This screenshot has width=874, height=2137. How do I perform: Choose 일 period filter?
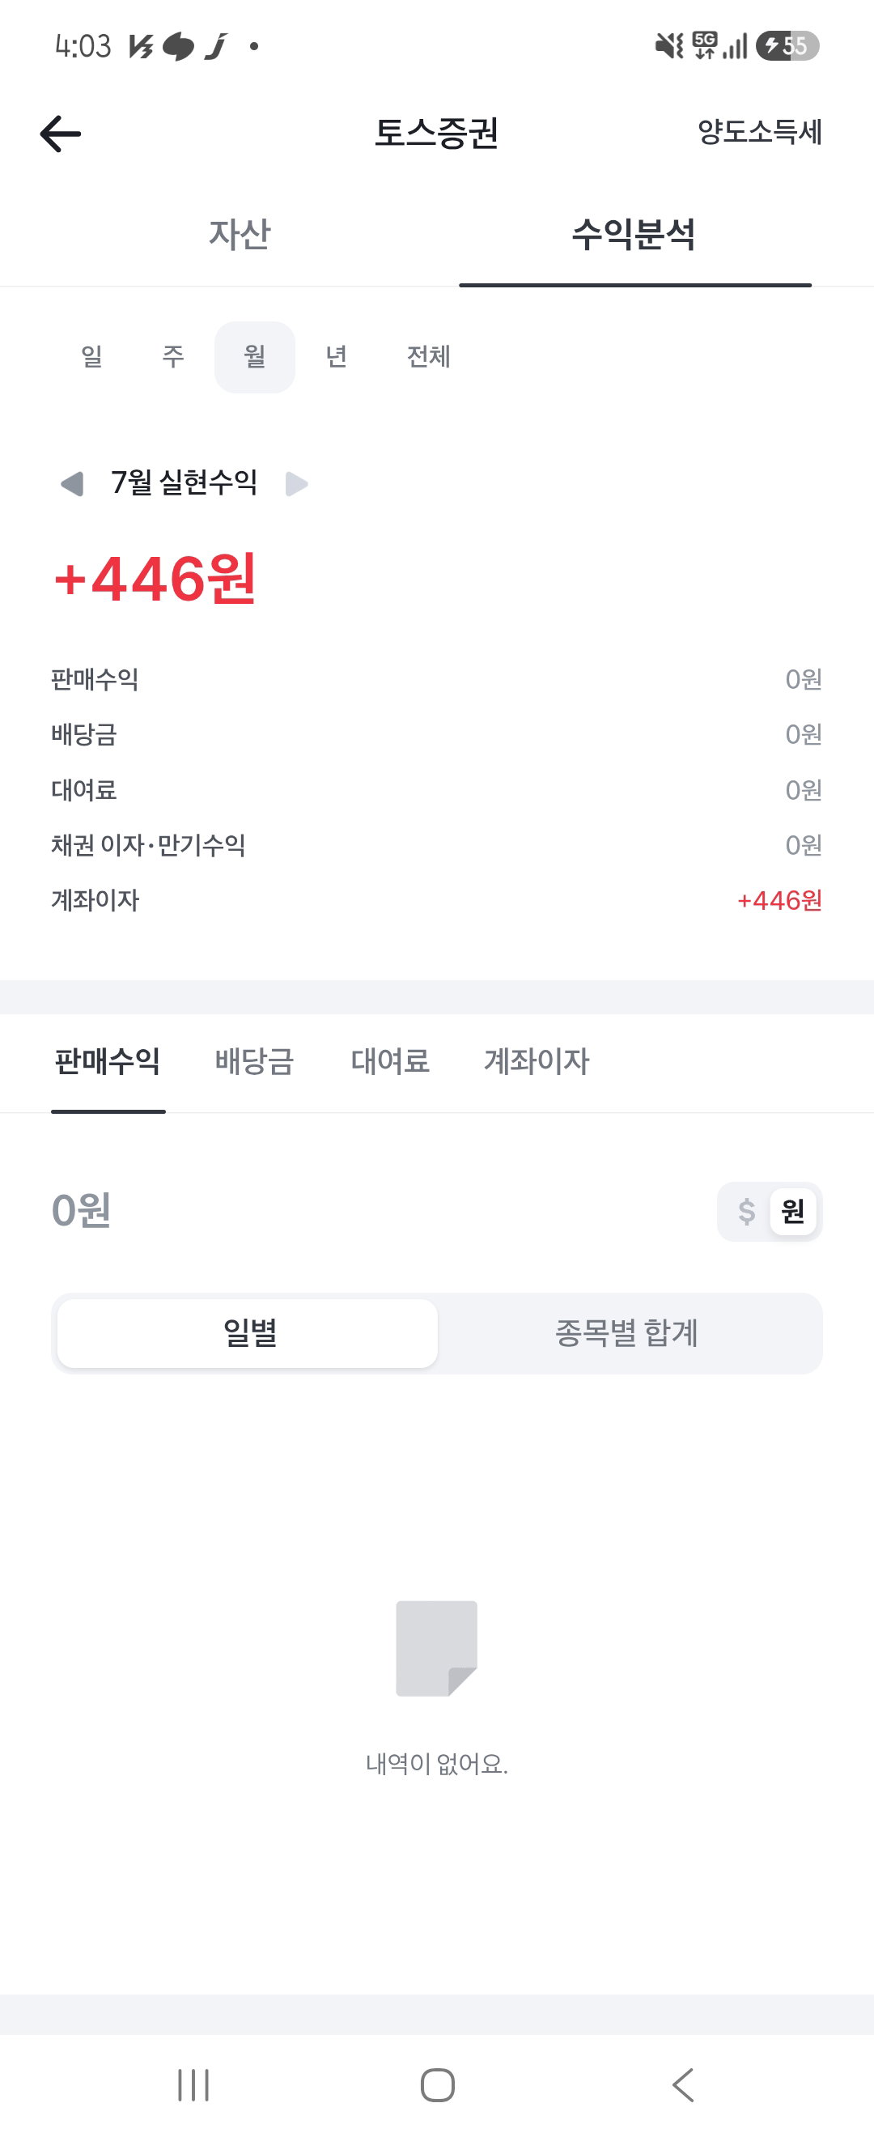91,357
